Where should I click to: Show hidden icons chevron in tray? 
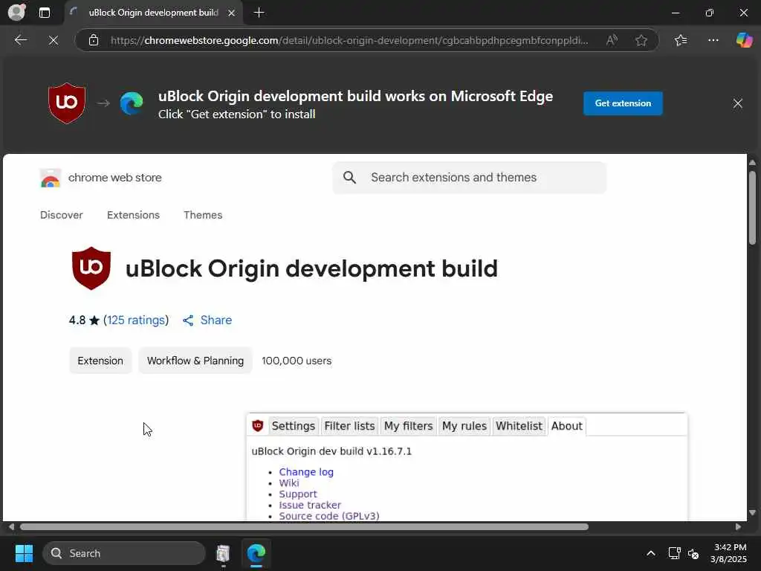click(x=651, y=553)
